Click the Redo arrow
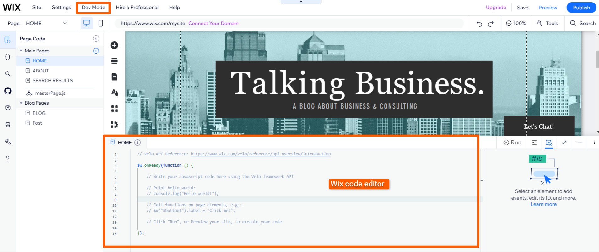The width and height of the screenshot is (599, 252). [491, 24]
